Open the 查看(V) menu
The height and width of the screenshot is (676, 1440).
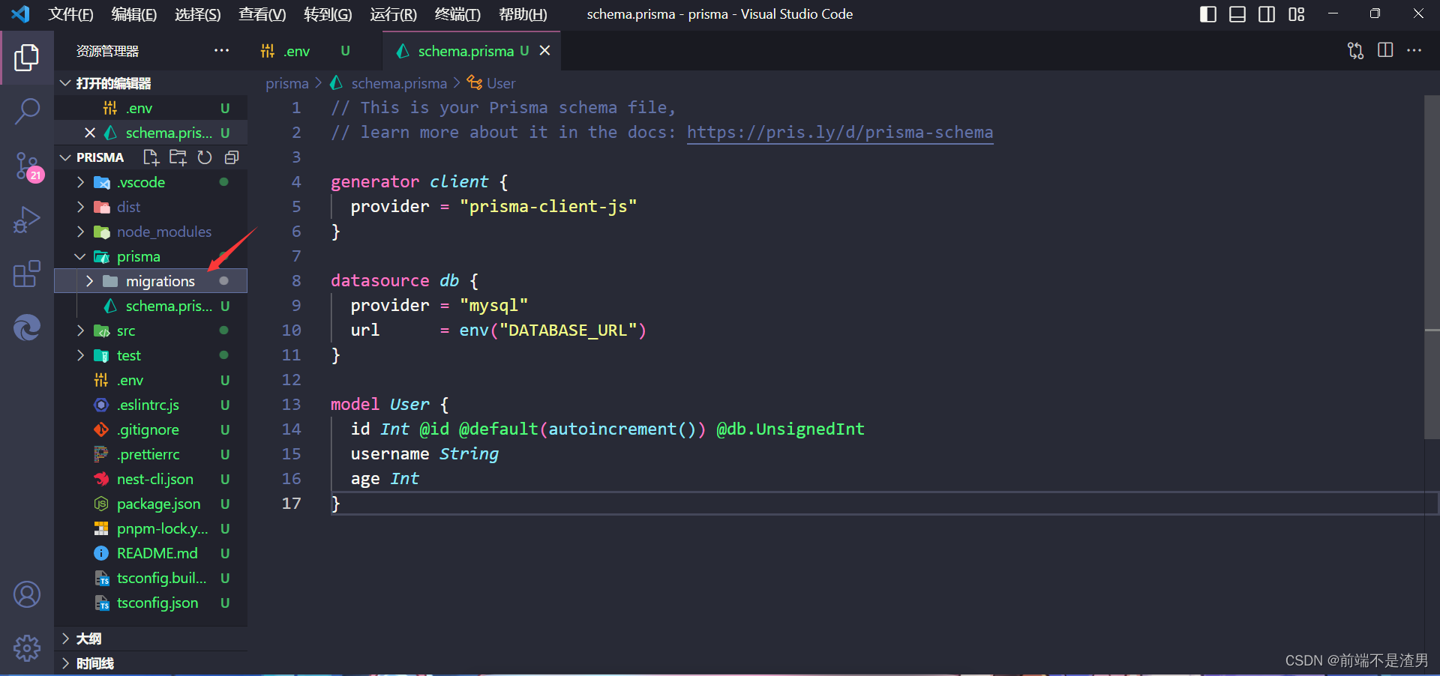(x=262, y=14)
